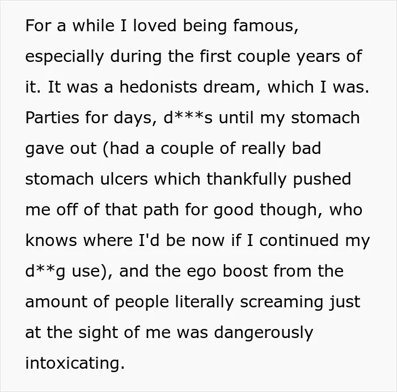Viewport: 397px width, 392px height.
Task: Click the word 'hedonists' in the text
Action: pyautogui.click(x=158, y=87)
